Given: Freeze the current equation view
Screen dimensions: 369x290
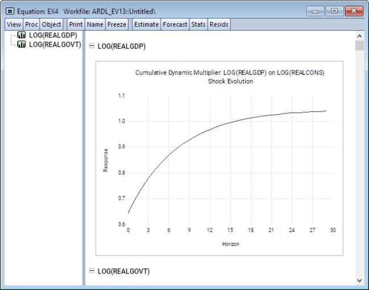Looking at the screenshot, I should tap(117, 24).
